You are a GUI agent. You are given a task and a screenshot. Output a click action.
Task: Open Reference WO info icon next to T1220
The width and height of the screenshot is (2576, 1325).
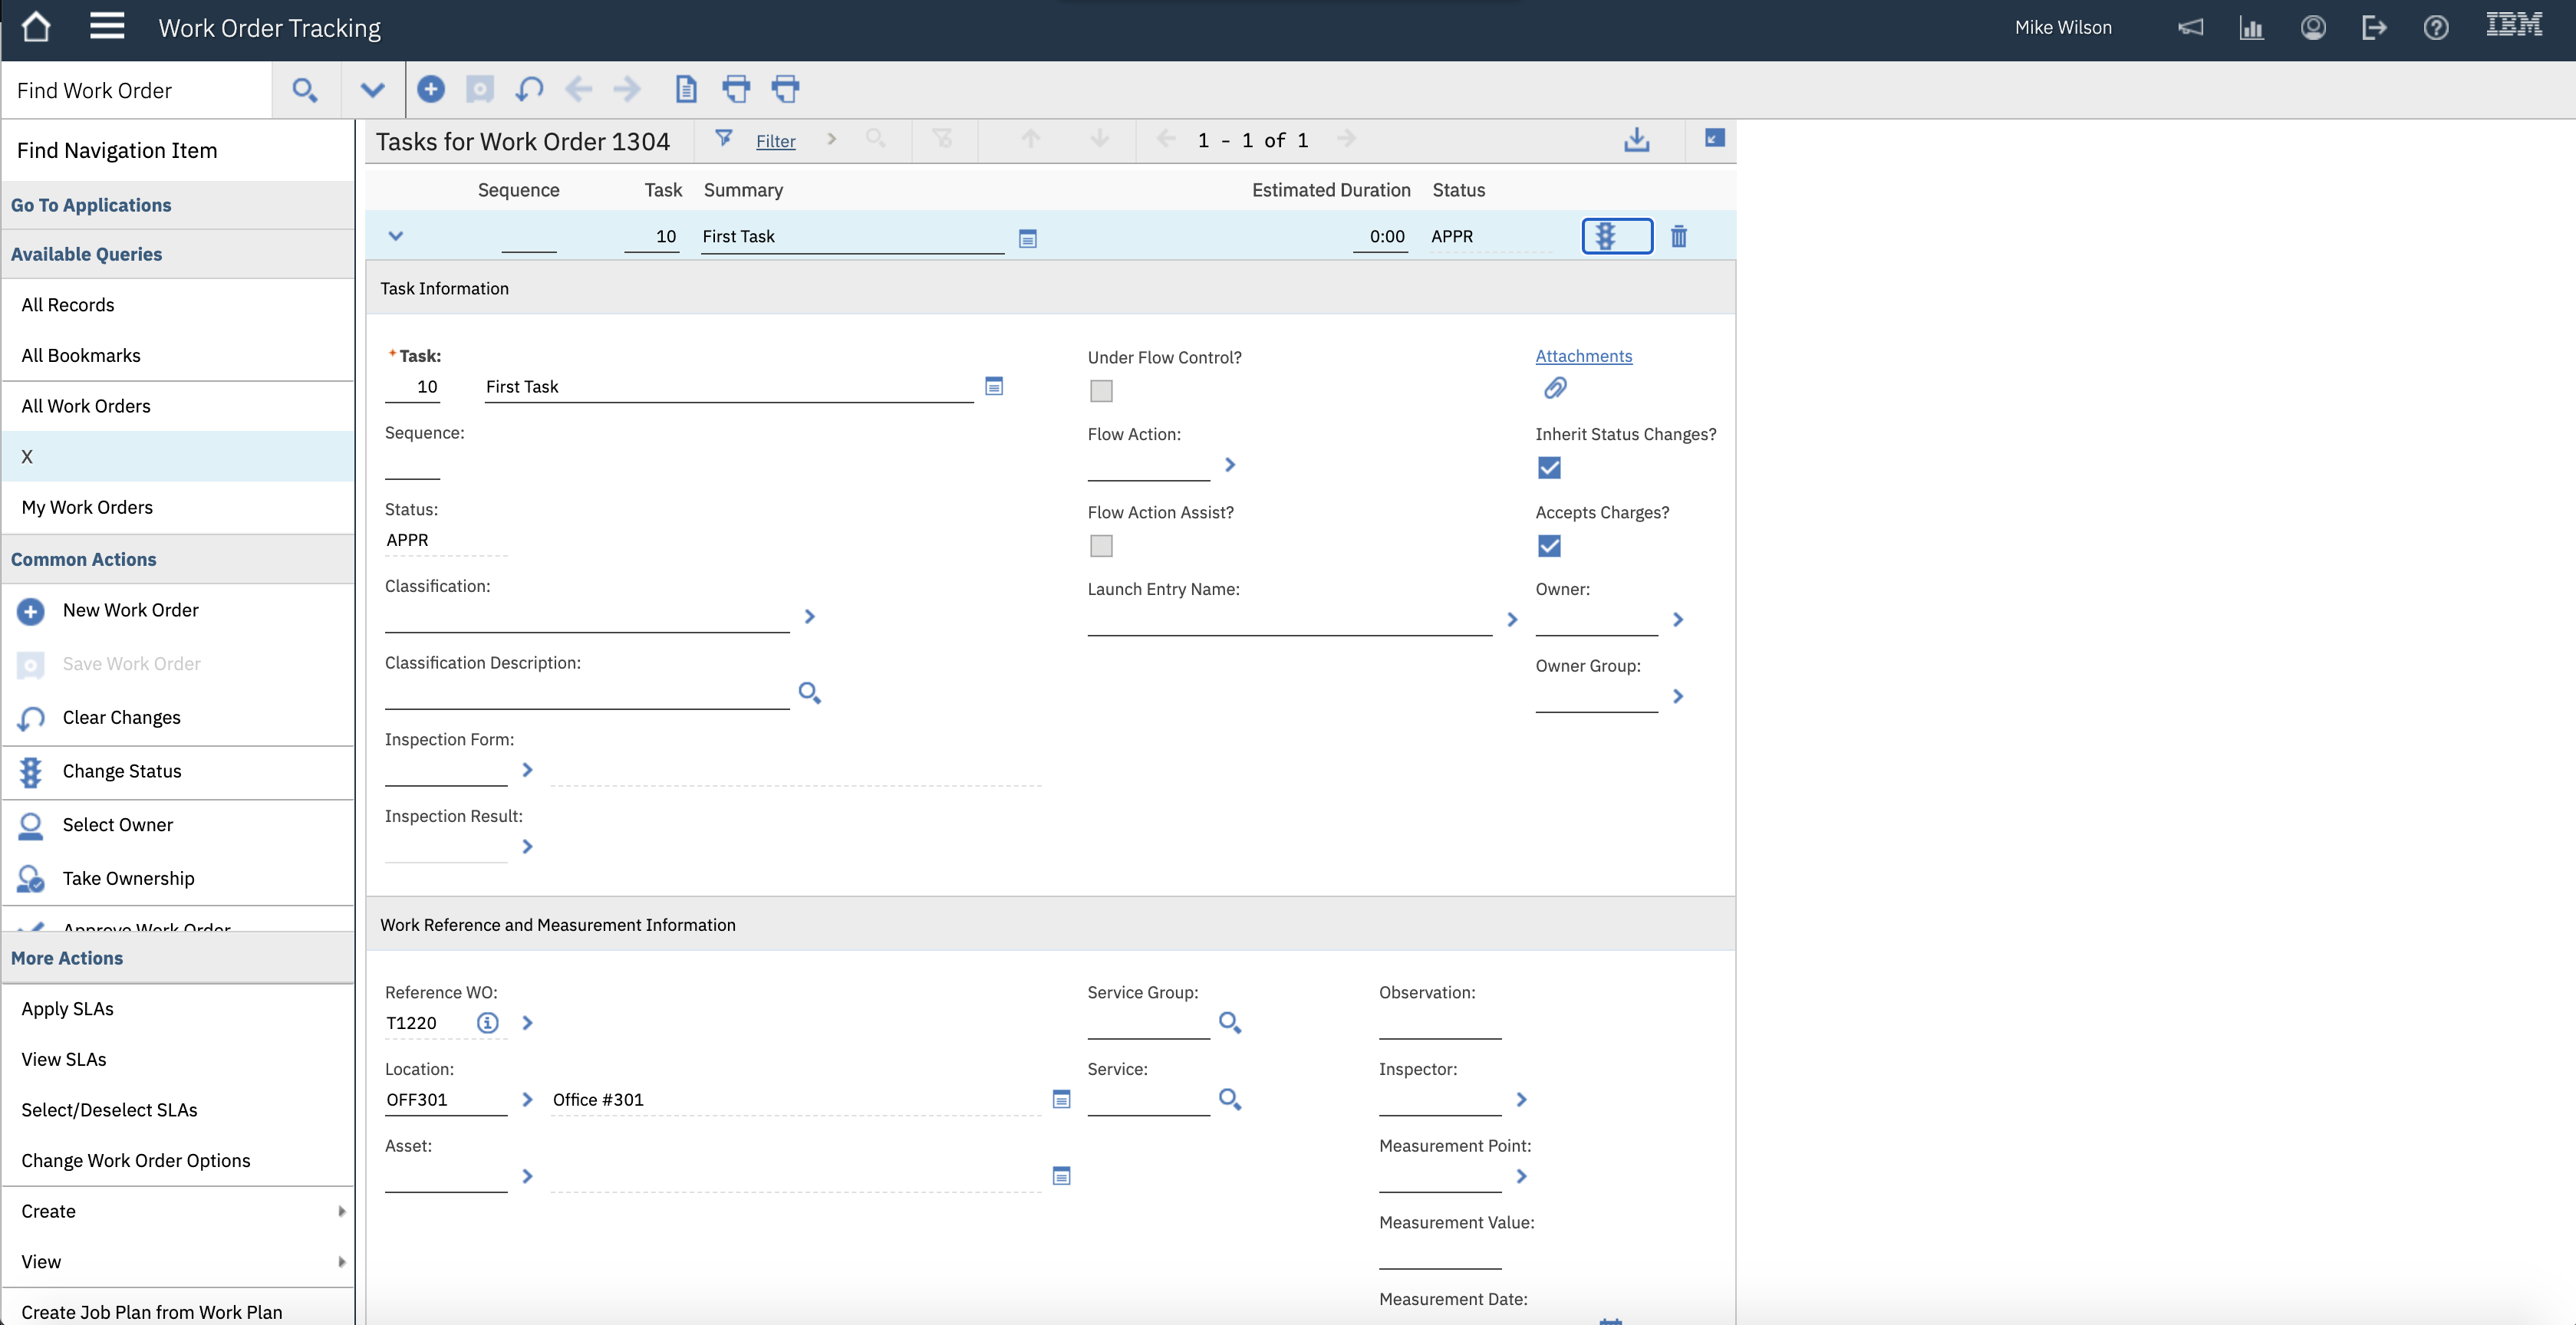[x=487, y=1022]
